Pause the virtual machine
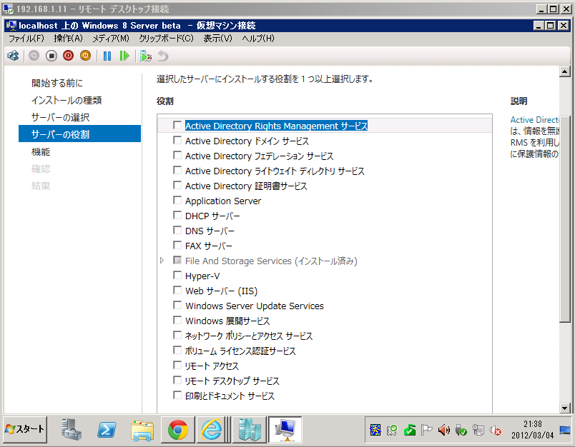 107,56
